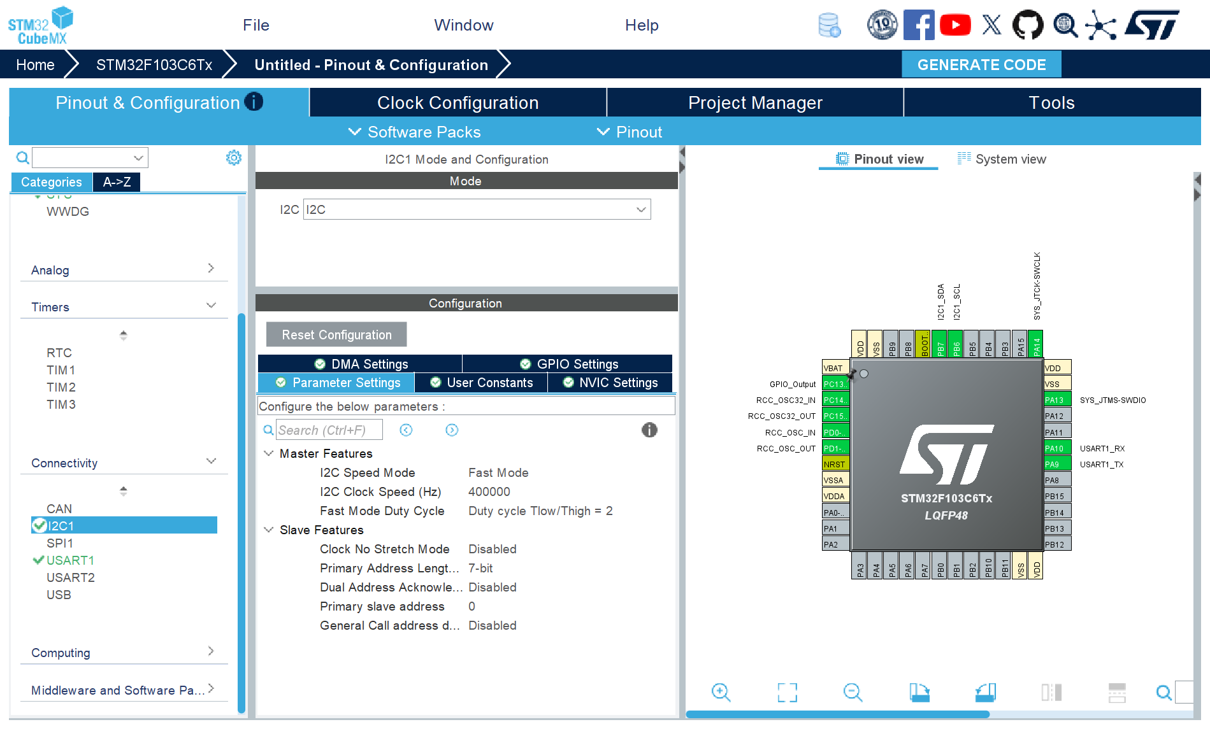Click the parameter search magnifier icon
The height and width of the screenshot is (729, 1210).
269,430
